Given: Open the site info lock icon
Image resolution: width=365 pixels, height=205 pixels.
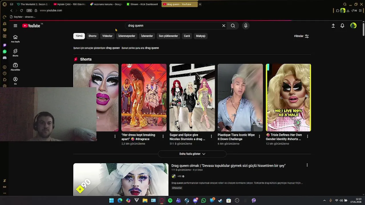Looking at the screenshot, I should click(x=36, y=11).
